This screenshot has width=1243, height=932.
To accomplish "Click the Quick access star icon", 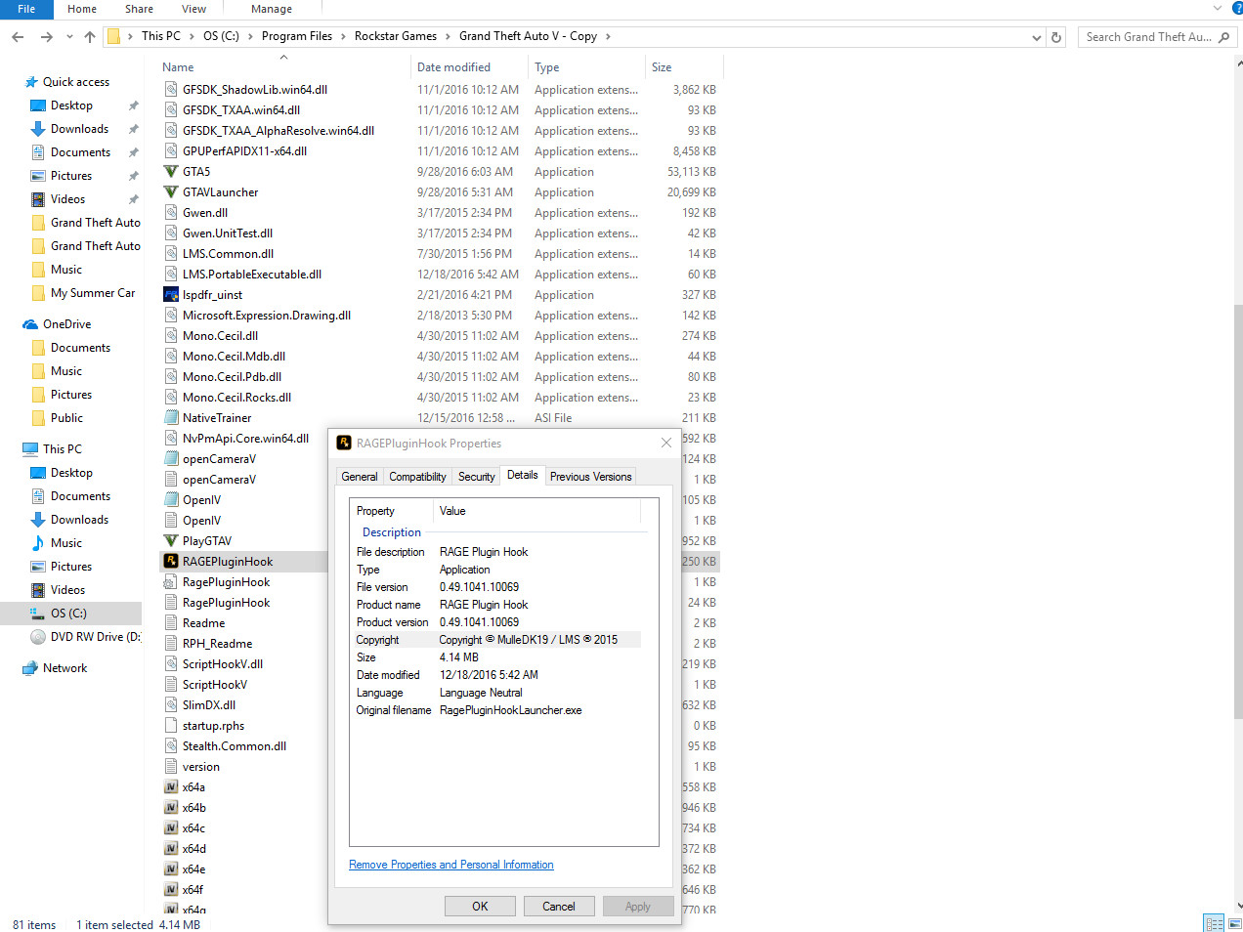I will pos(31,82).
